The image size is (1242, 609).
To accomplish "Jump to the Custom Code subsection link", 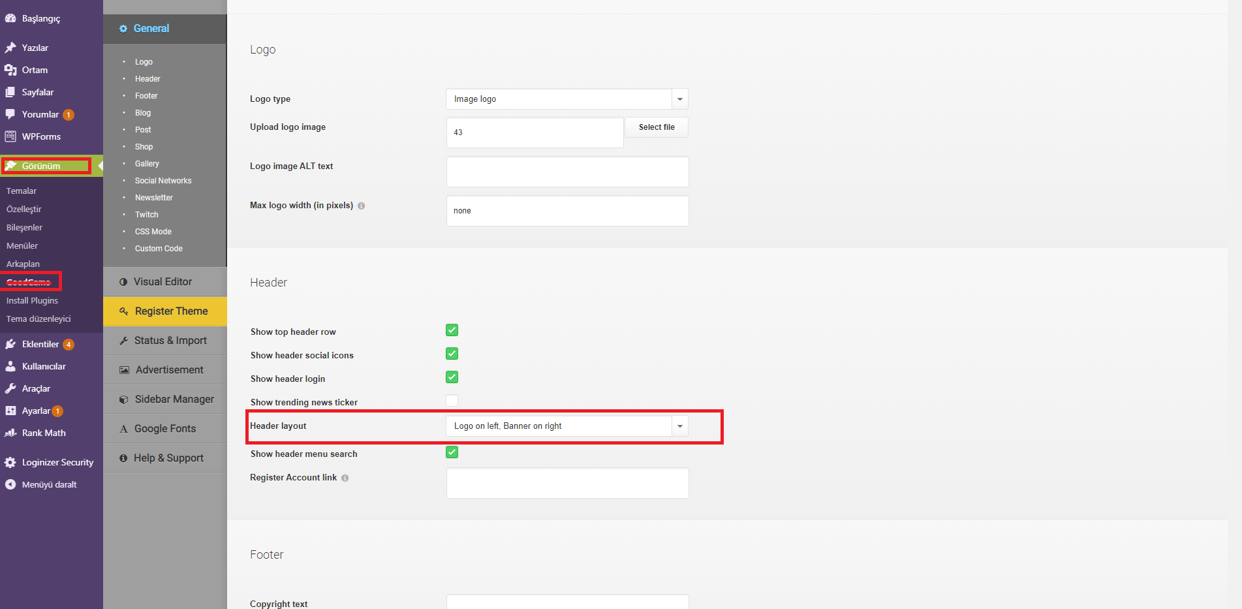I will point(159,249).
